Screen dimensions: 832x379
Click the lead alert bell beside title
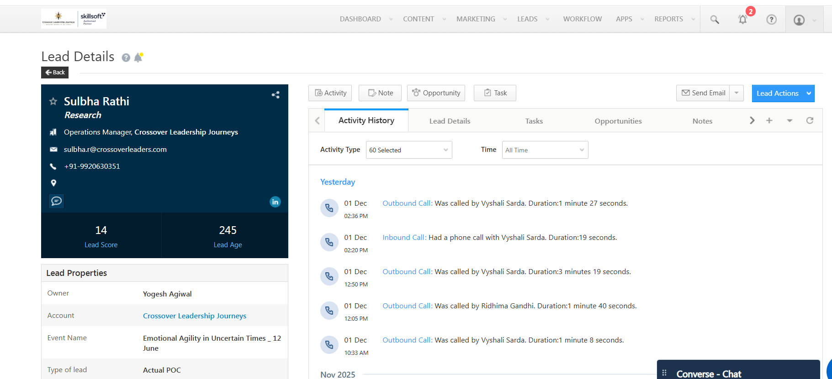click(x=138, y=57)
